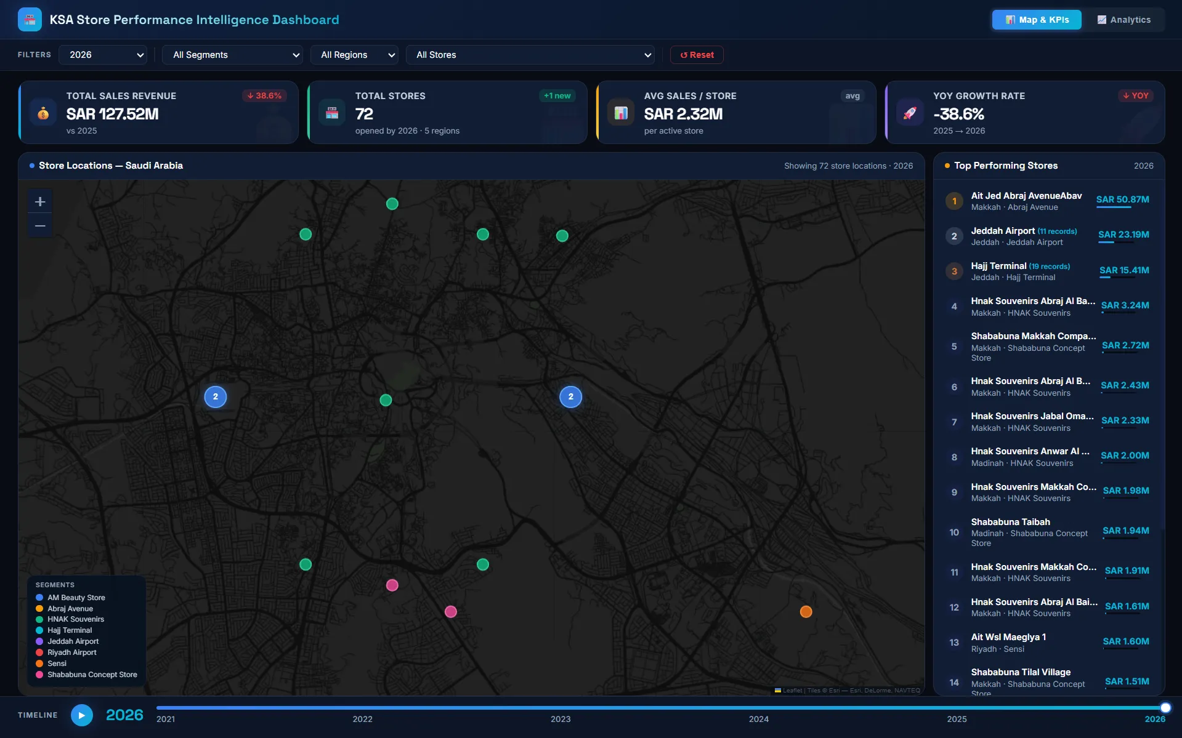Image resolution: width=1182 pixels, height=738 pixels.
Task: Switch to the Analytics tab
Action: tap(1124, 20)
